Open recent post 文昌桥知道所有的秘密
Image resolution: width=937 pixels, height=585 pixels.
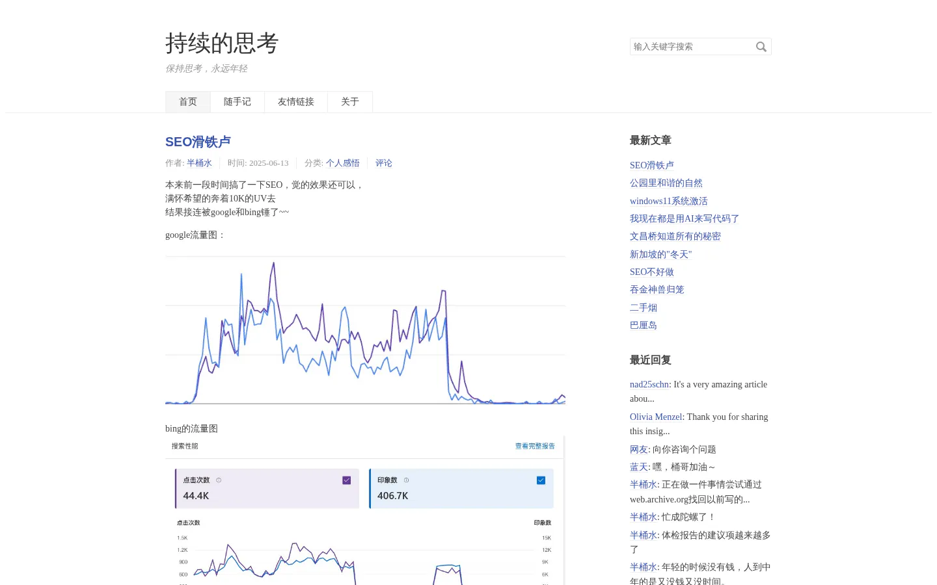click(675, 237)
